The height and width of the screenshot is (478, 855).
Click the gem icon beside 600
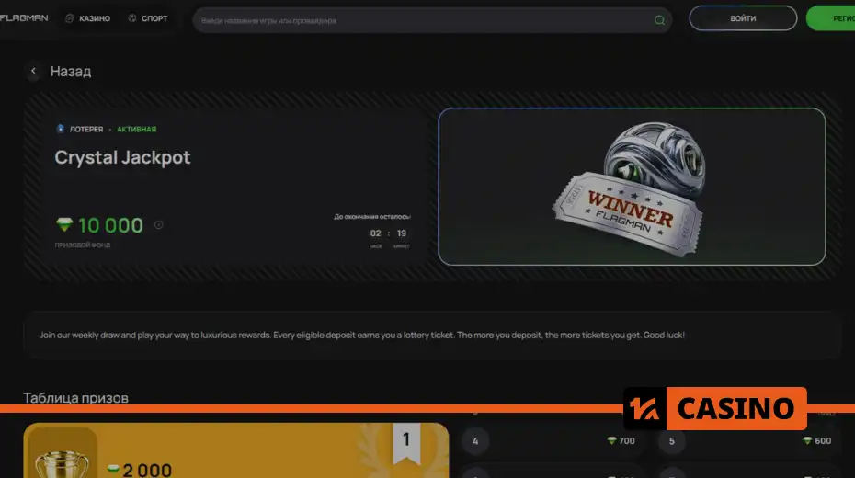click(807, 440)
